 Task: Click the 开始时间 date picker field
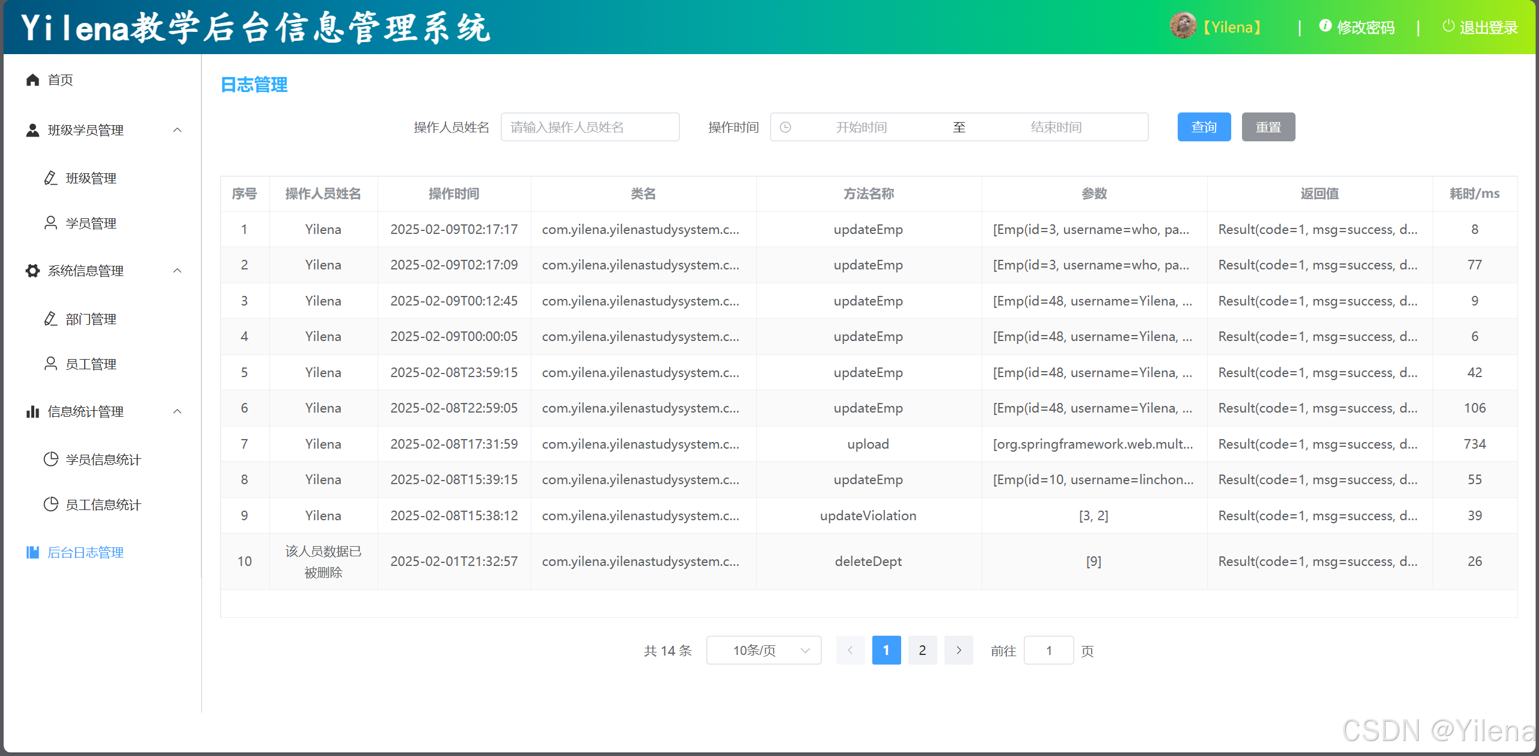tap(861, 127)
